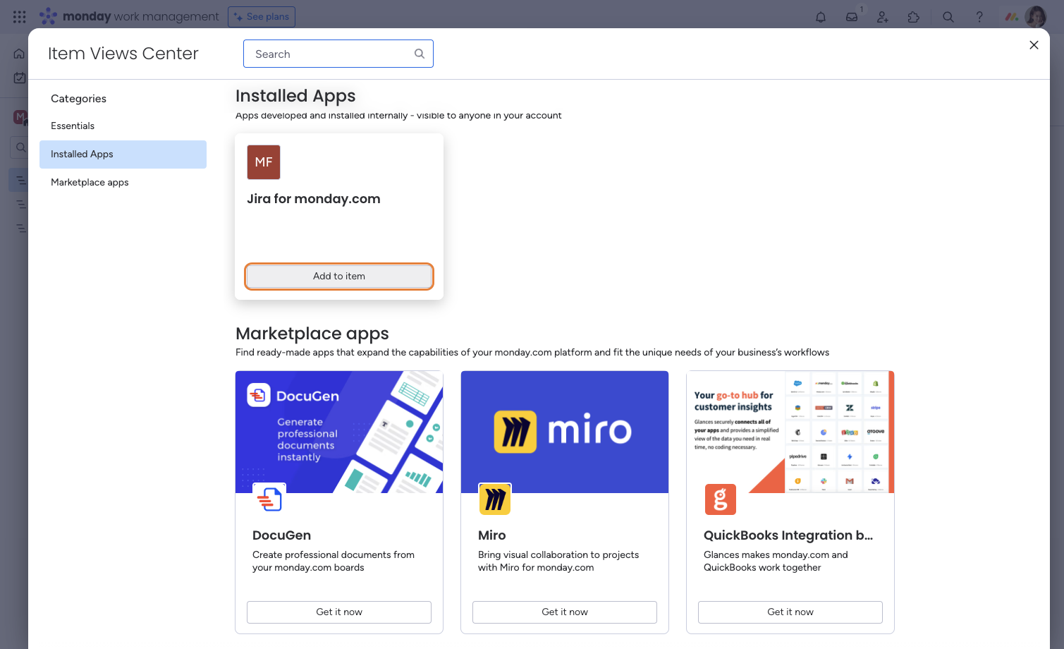Get the Miro app now
This screenshot has height=649, width=1064.
tap(565, 612)
